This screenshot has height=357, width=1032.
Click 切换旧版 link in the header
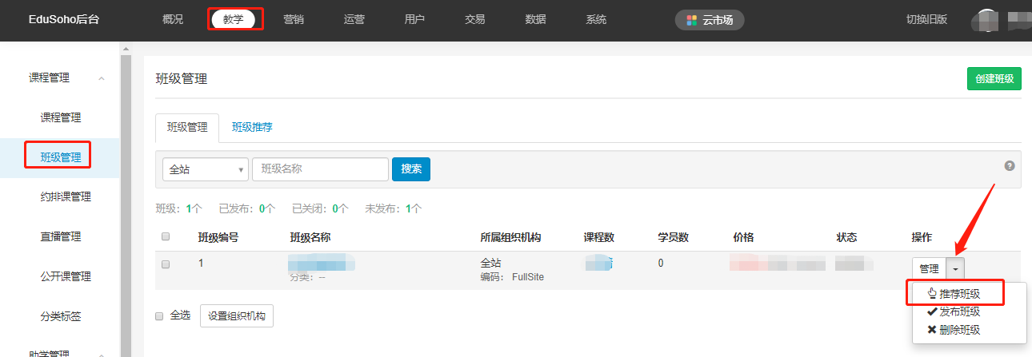926,20
